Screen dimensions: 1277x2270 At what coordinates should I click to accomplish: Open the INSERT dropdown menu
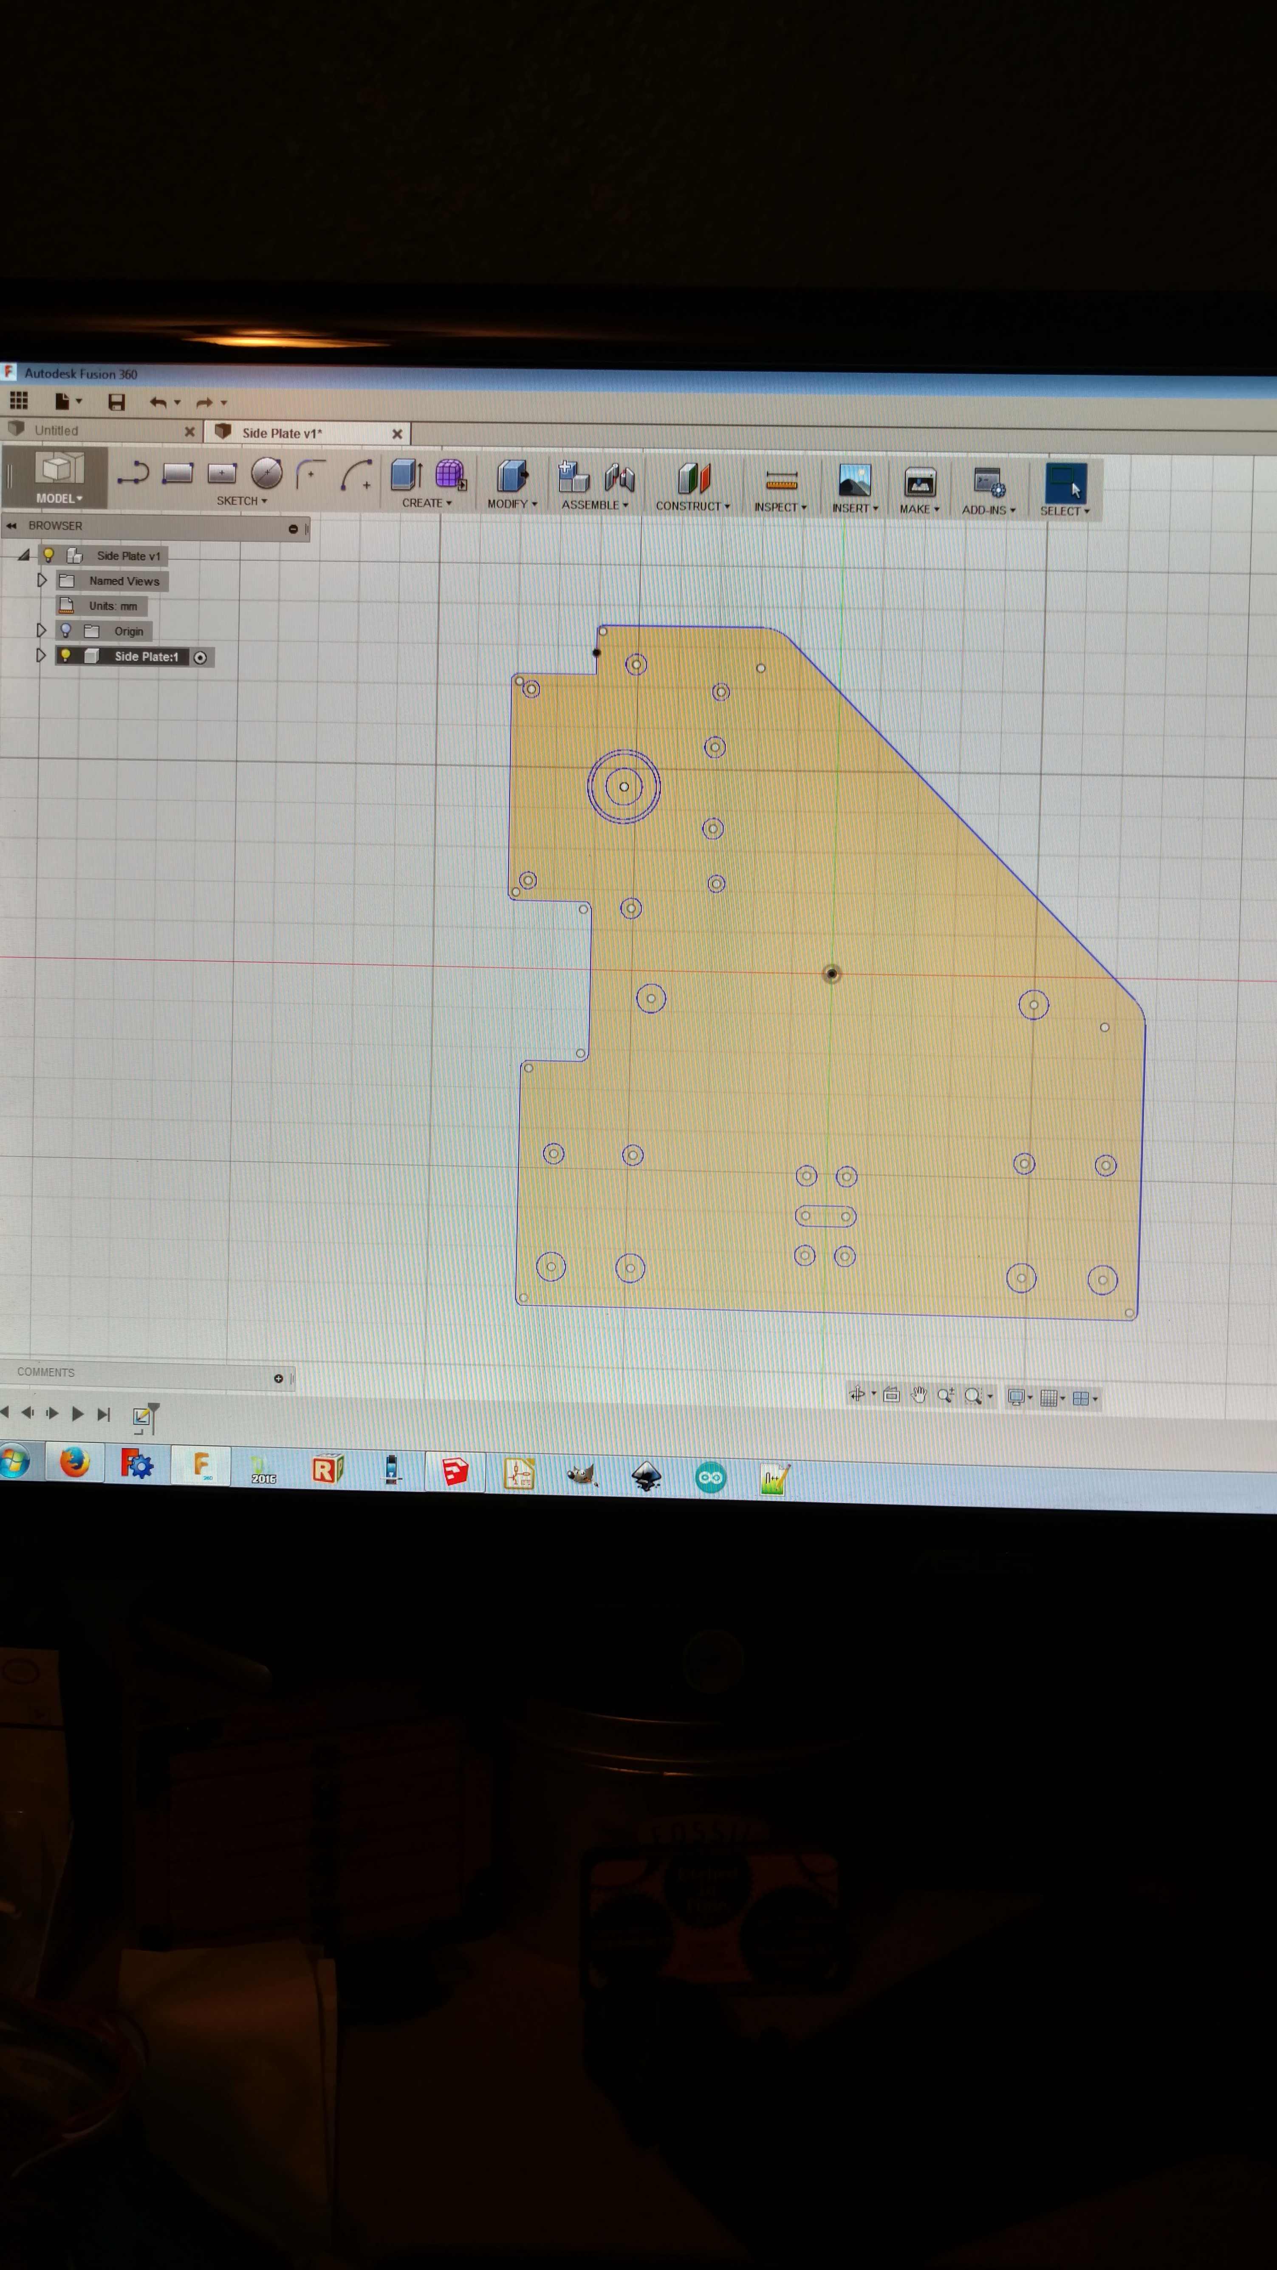pos(855,508)
